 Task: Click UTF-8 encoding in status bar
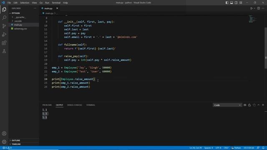tap(218, 148)
